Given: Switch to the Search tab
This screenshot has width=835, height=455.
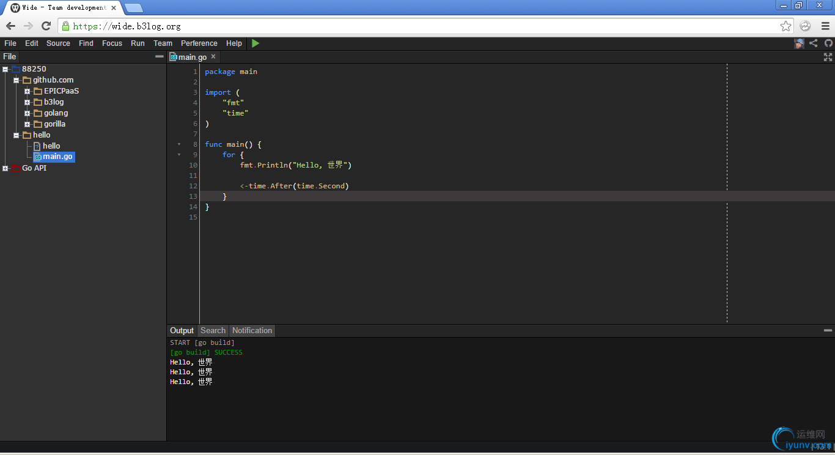Looking at the screenshot, I should 213,331.
